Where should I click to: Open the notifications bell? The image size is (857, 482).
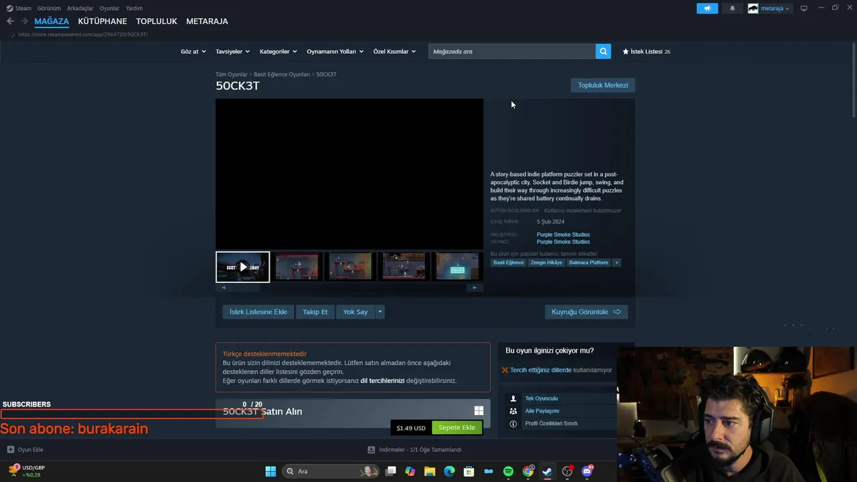point(732,9)
